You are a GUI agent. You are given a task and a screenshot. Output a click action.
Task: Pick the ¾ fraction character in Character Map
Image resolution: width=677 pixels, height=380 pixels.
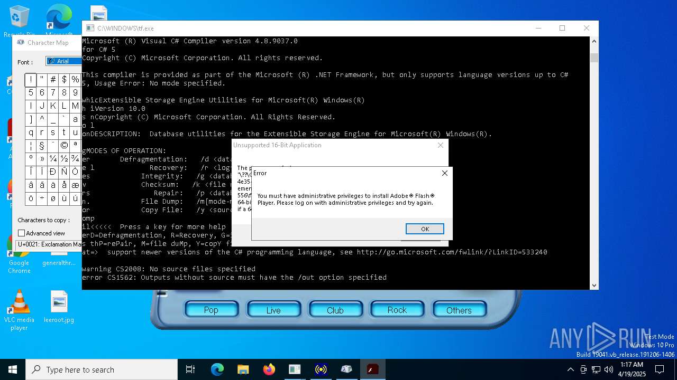(75, 159)
